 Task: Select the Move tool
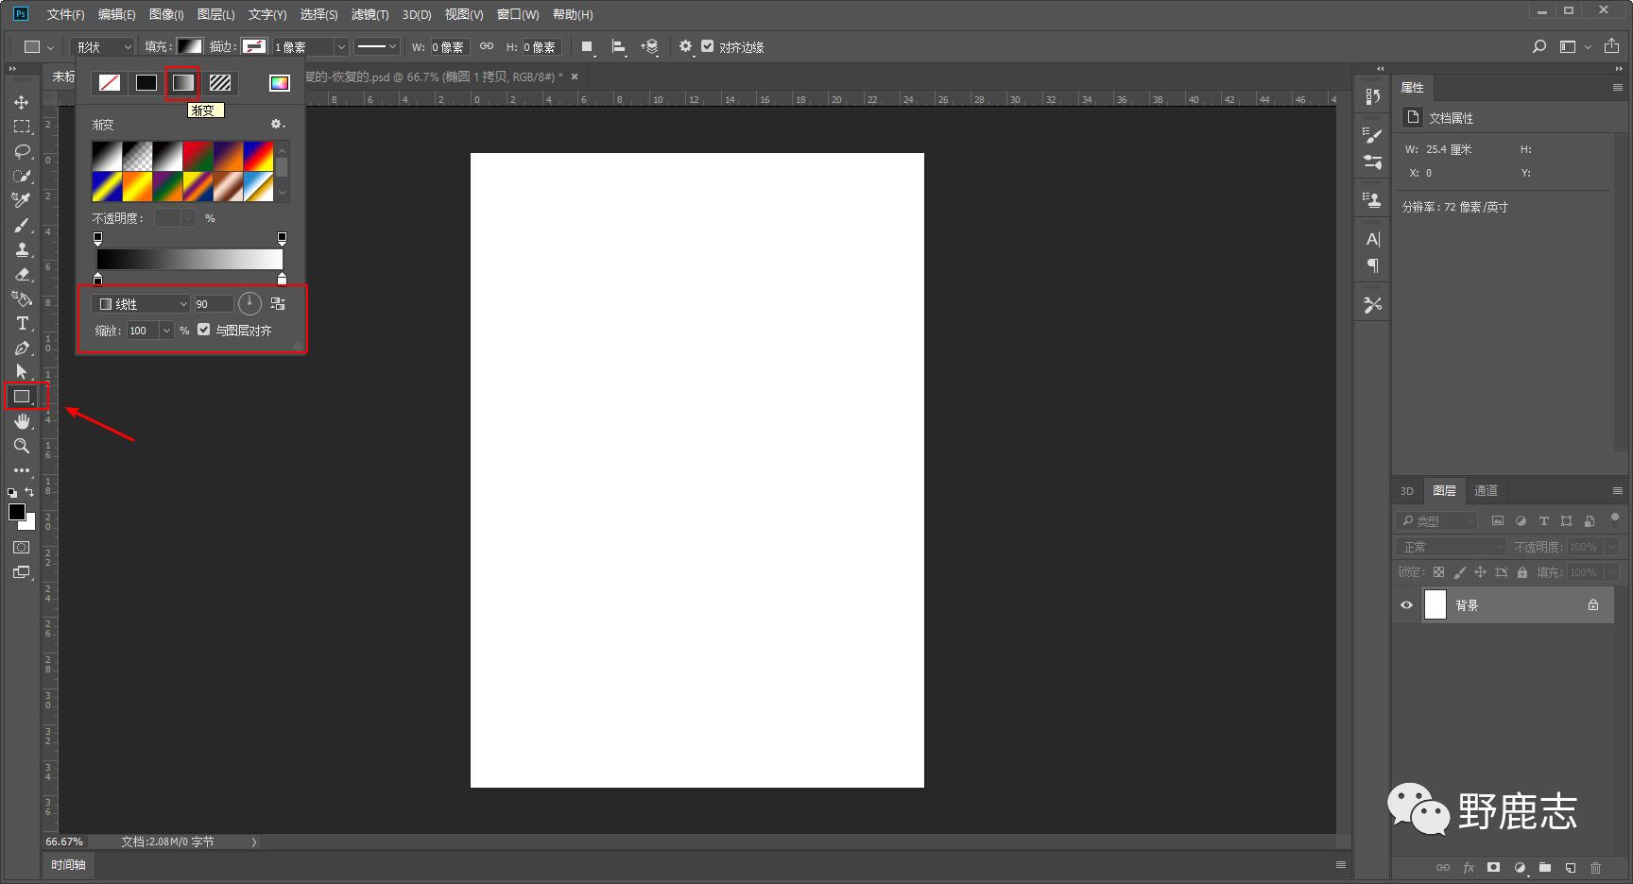click(21, 102)
